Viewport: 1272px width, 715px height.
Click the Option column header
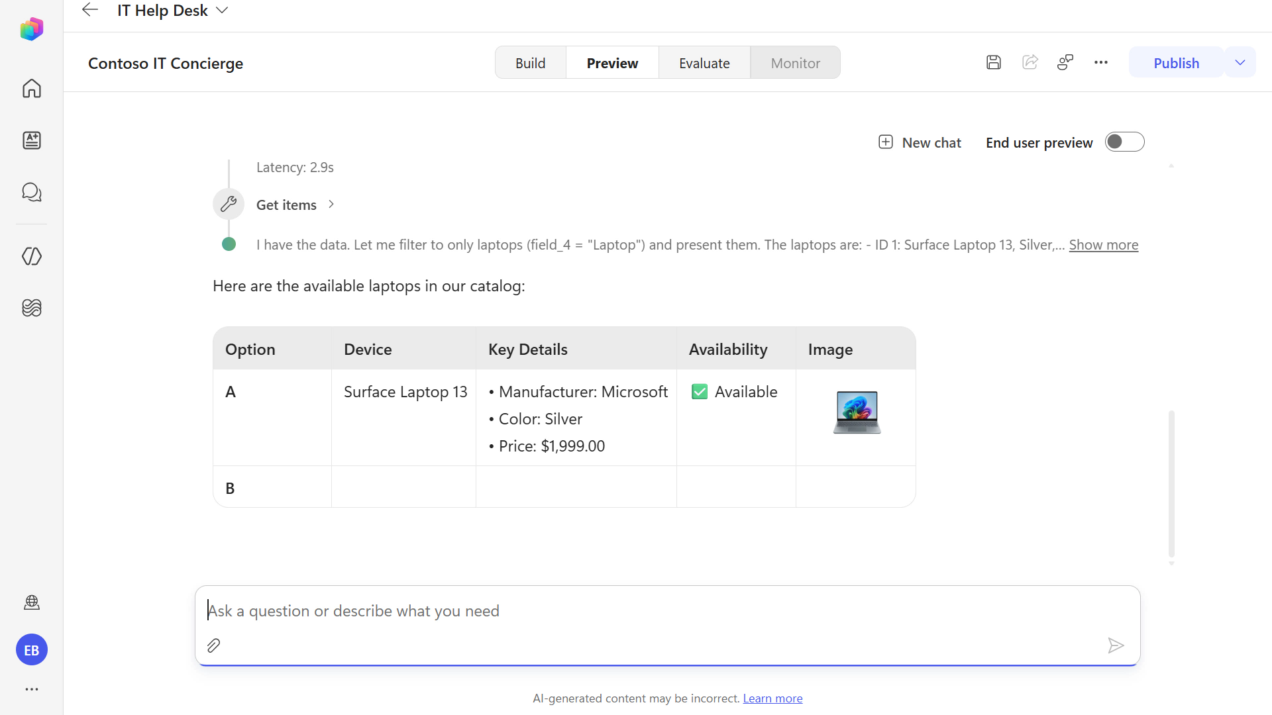pyautogui.click(x=250, y=350)
